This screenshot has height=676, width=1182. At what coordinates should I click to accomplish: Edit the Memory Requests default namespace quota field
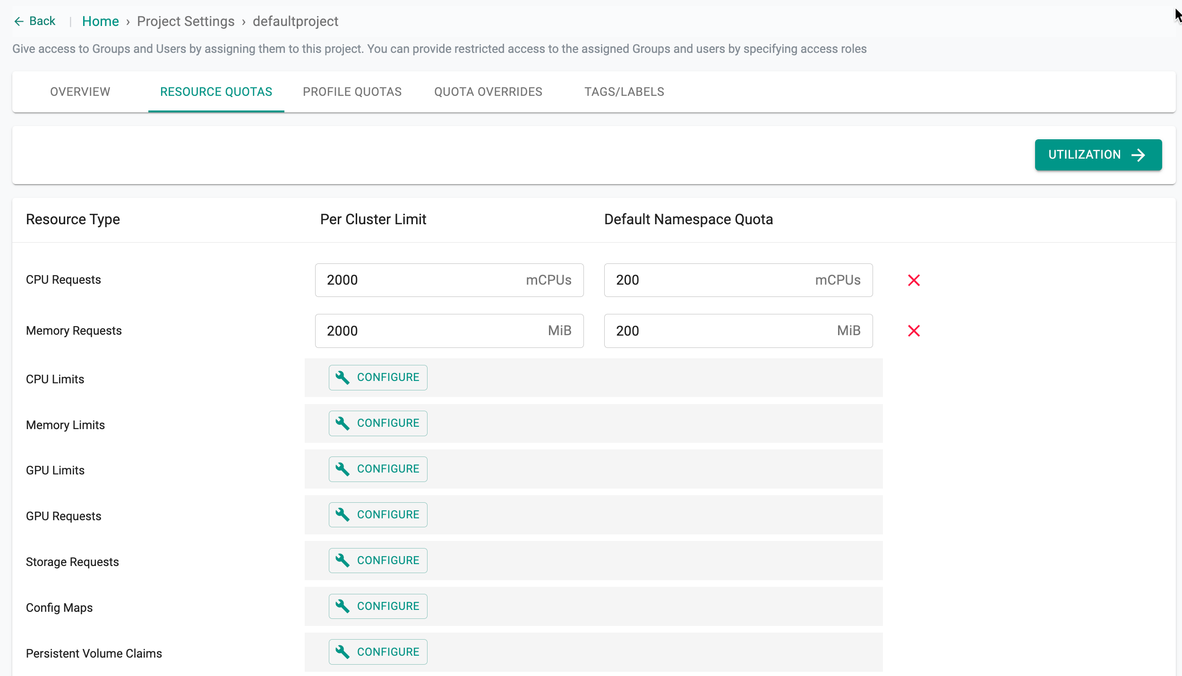(x=738, y=331)
